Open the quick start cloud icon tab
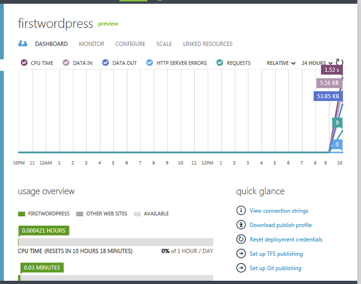Viewport: 361px width, 284px height. [x=23, y=44]
